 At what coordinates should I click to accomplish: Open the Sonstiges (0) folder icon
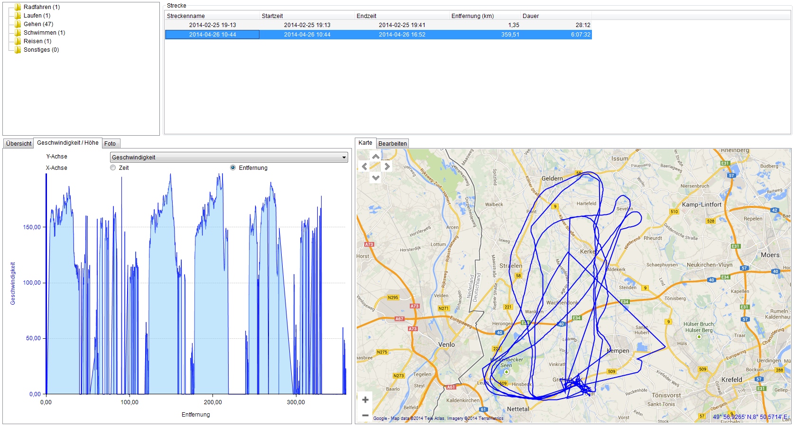[18, 50]
